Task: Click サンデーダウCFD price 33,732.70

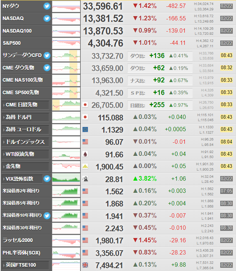Action: (107, 56)
